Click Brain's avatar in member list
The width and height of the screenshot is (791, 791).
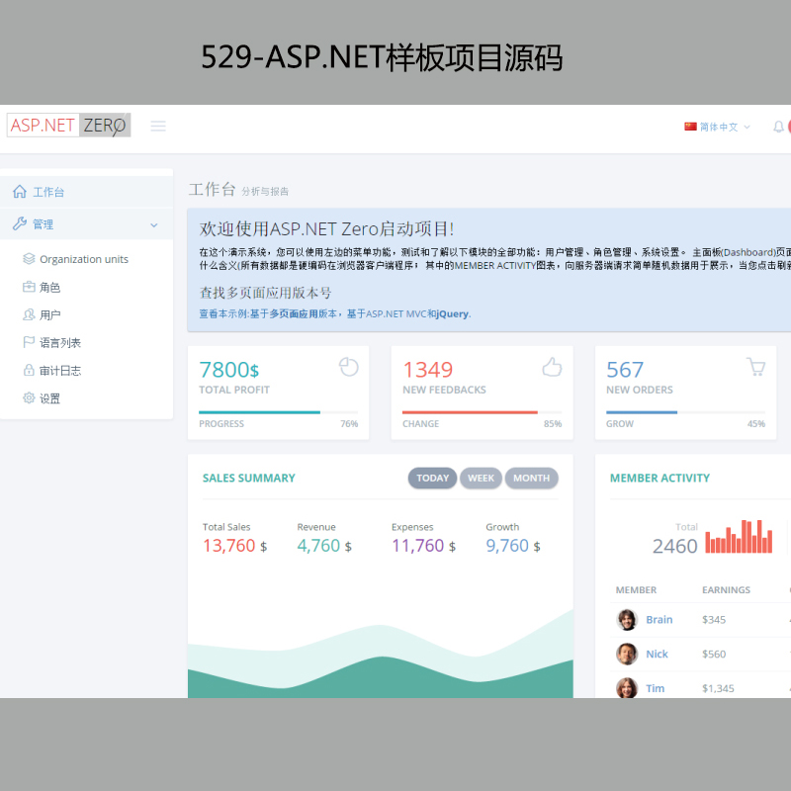(x=627, y=620)
